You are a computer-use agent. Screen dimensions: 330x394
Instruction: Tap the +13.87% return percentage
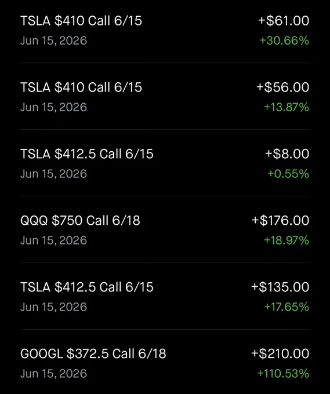287,107
